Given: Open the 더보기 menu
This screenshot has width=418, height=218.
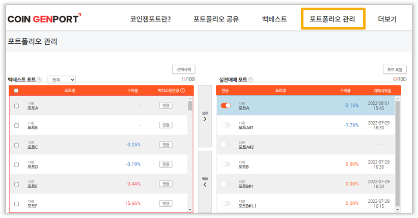Looking at the screenshot, I should [x=387, y=19].
